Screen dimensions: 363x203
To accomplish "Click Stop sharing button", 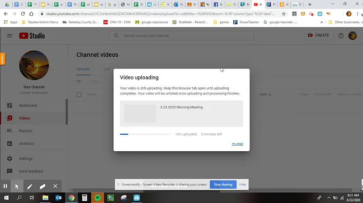I will pos(223,184).
